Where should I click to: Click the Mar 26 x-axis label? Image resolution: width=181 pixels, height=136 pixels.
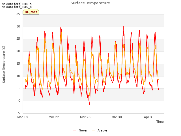click(x=85, y=117)
